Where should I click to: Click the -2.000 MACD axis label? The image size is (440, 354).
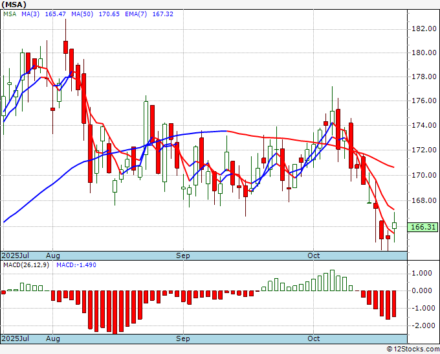pos(424,325)
